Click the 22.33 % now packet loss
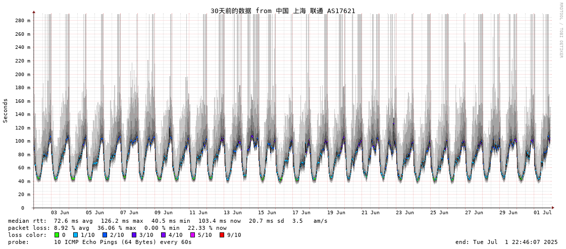This screenshot has width=566, height=249. (x=207, y=228)
